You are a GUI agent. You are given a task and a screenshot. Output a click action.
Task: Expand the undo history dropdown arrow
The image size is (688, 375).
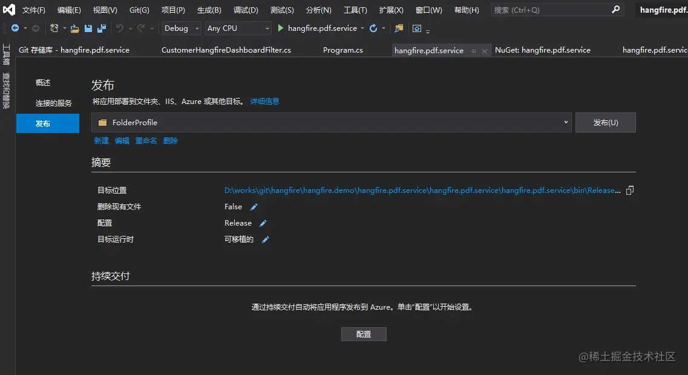130,28
